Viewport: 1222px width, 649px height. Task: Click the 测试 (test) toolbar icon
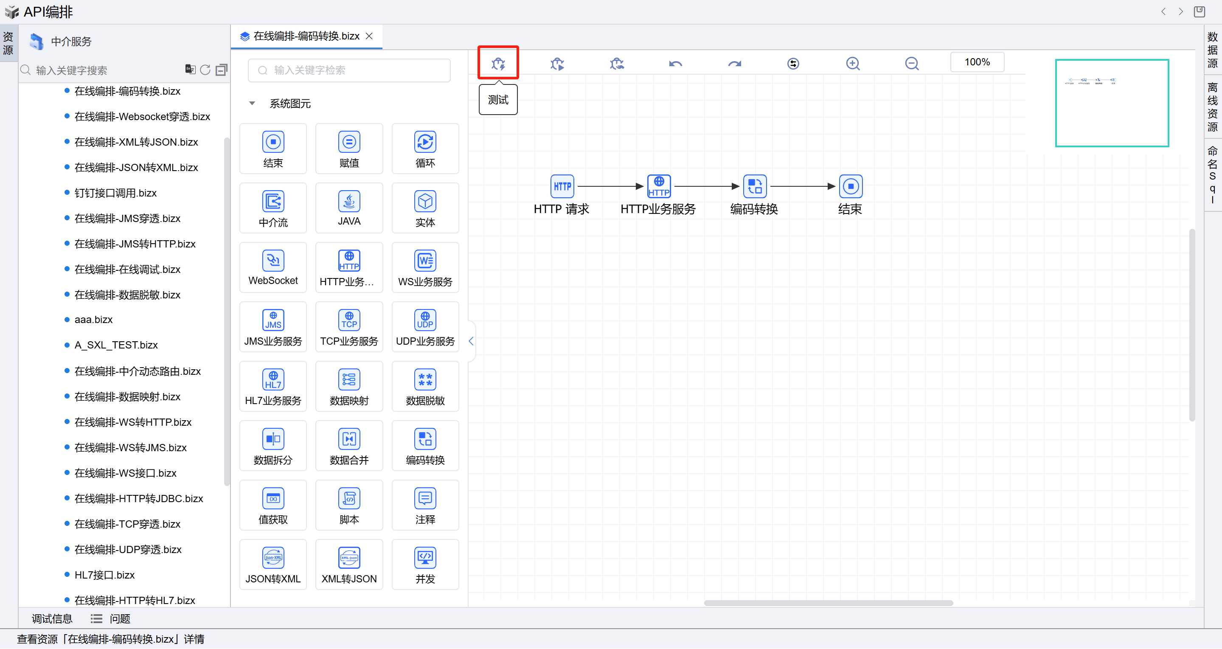497,63
